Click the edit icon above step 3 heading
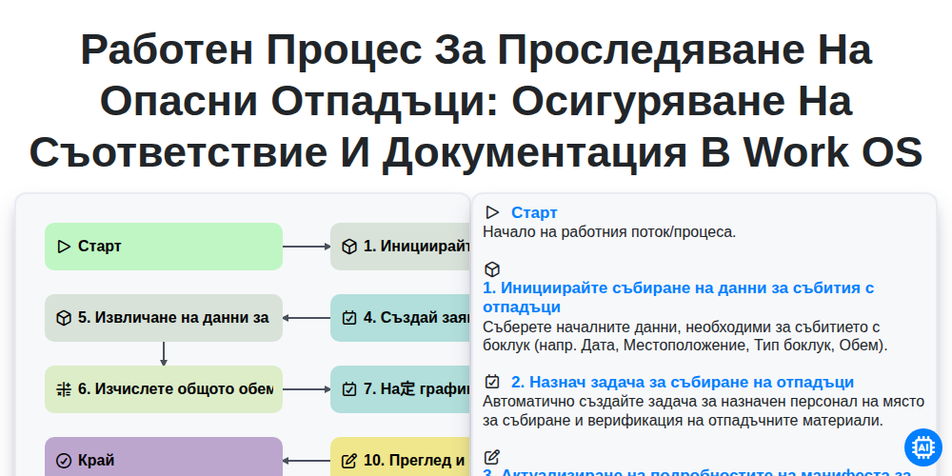Image resolution: width=952 pixels, height=476 pixels. tap(492, 457)
